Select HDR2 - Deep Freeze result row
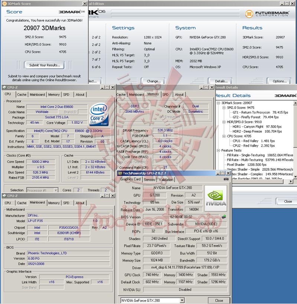The image size is (297, 304). (257, 131)
